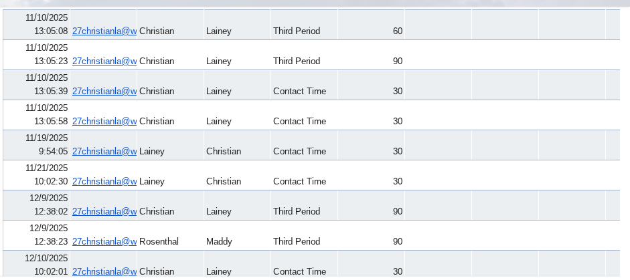Open the email link in the 13:05:08 row
This screenshot has height=280, width=630.
coord(104,31)
